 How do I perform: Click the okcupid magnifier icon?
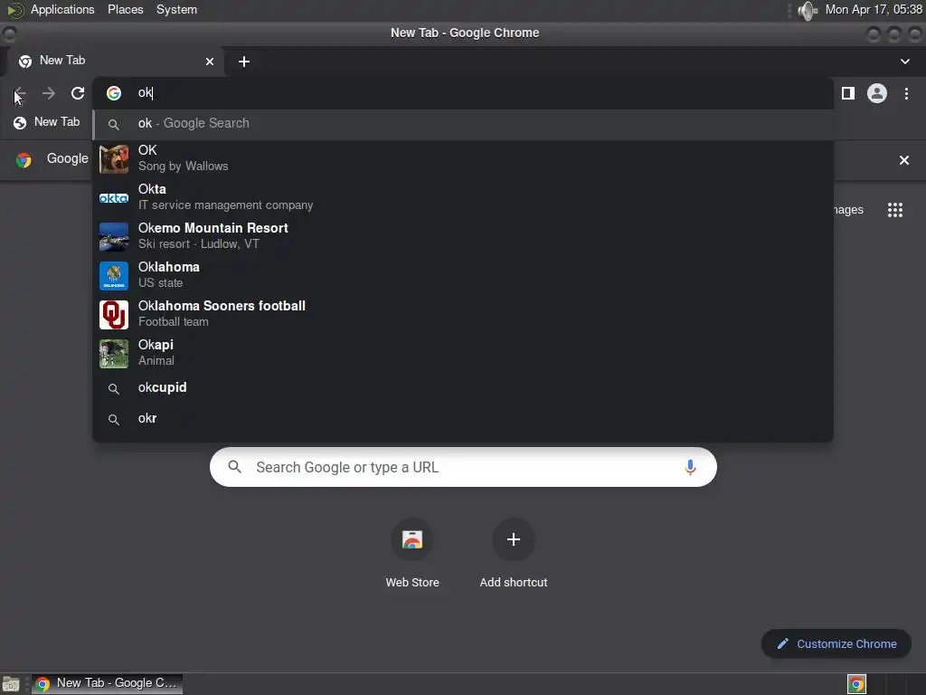[x=113, y=389]
